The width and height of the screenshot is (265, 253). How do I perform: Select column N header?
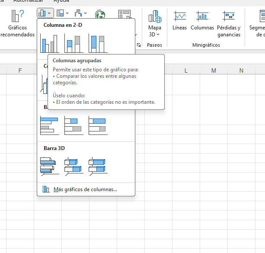click(241, 70)
